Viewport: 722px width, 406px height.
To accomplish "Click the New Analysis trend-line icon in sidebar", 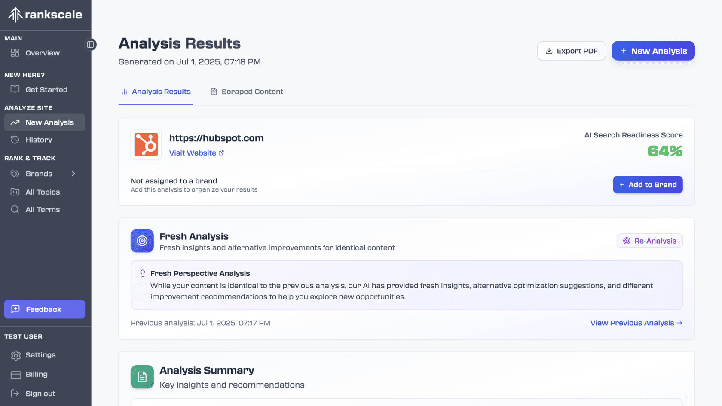I will [15, 122].
